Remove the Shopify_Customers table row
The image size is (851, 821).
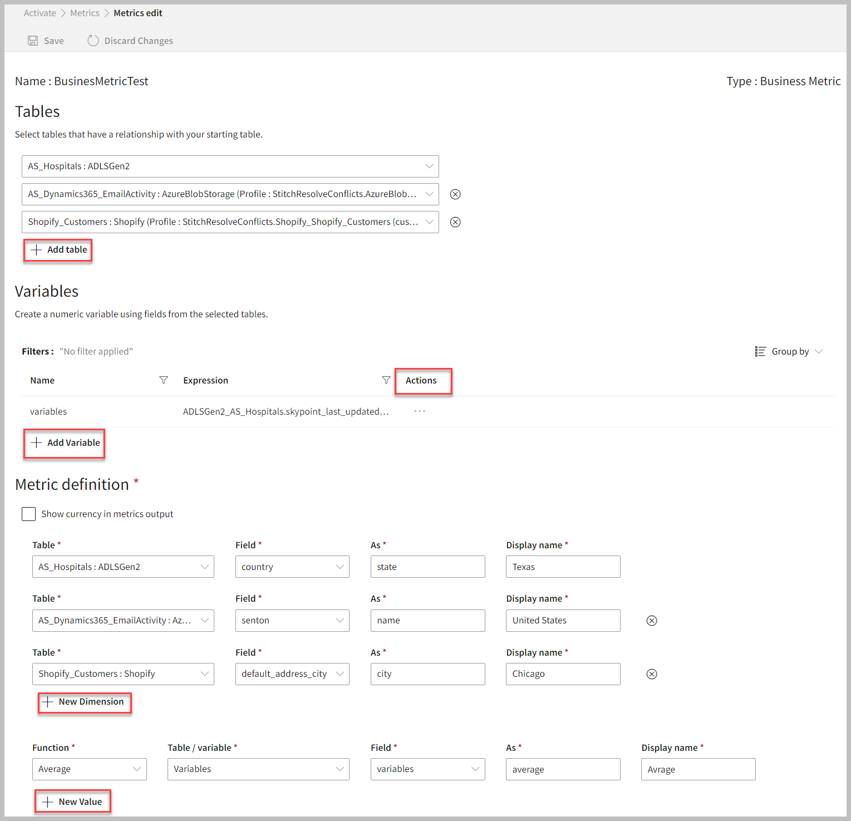[455, 222]
